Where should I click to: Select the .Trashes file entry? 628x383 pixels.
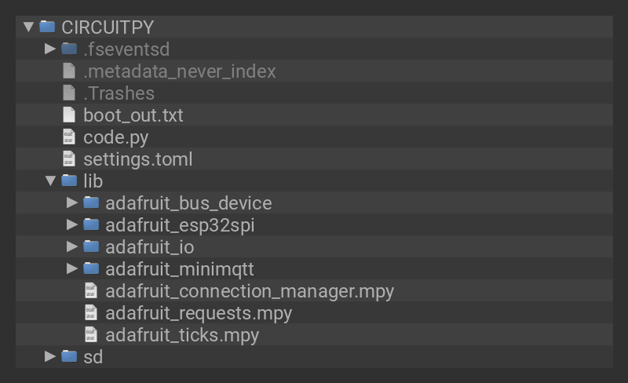(x=119, y=93)
